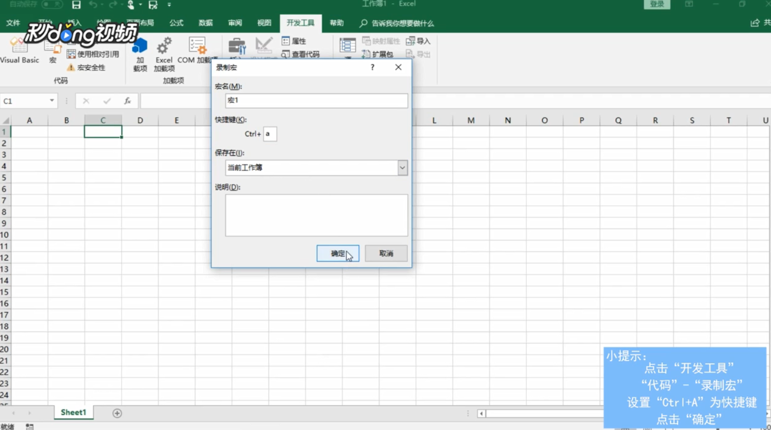Screen dimensions: 771x430
Task: Click View Code (查看代码) in ribbon
Action: point(301,54)
